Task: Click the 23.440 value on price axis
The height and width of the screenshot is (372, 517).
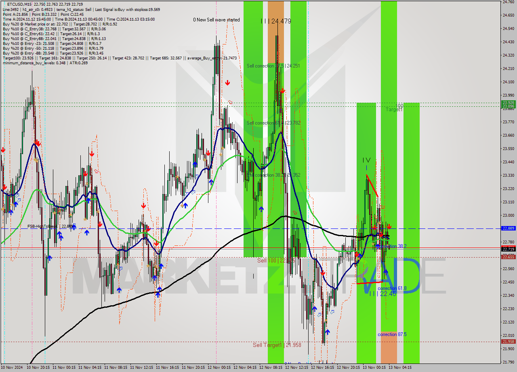Action: (508, 162)
